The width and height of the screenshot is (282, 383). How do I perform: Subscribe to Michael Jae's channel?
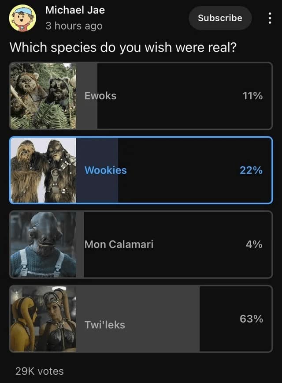click(x=220, y=18)
